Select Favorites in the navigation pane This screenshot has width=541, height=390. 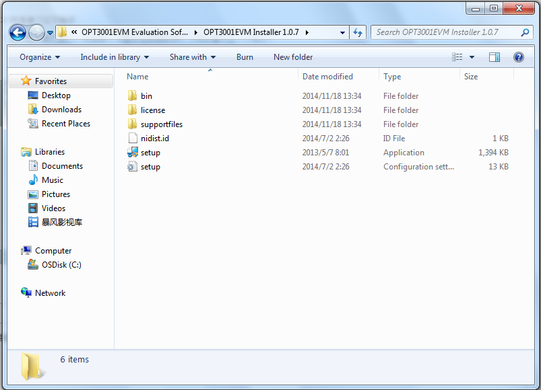51,81
